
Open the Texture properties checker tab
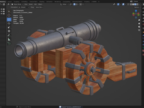(143, 55)
